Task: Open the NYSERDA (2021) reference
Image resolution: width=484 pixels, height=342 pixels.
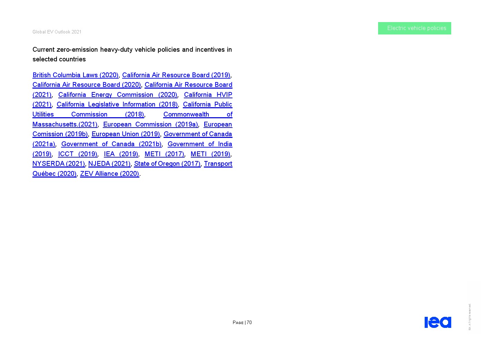Action: point(59,164)
